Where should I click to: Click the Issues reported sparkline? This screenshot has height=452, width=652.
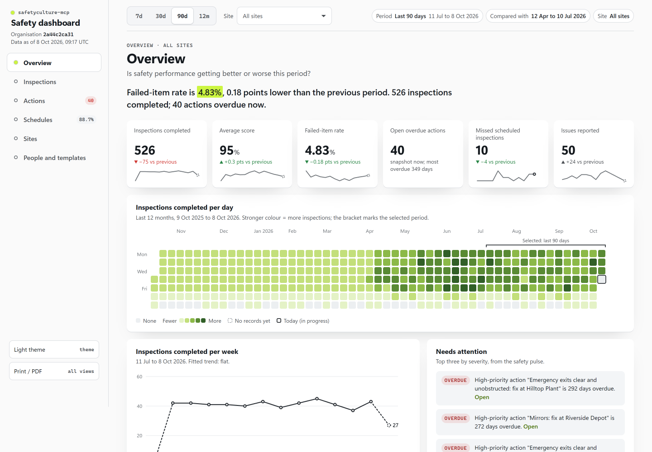click(594, 176)
